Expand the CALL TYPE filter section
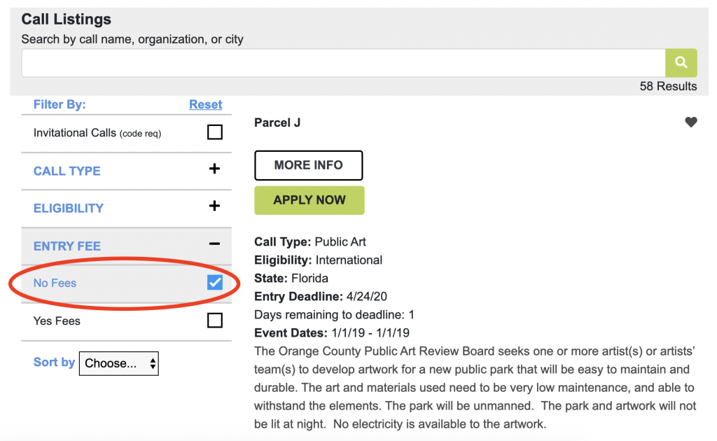 tap(67, 171)
